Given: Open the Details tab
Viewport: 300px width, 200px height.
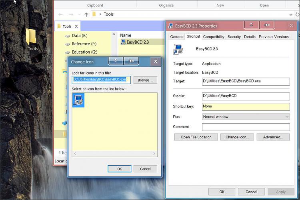Looking at the screenshot, I should tap(250, 37).
